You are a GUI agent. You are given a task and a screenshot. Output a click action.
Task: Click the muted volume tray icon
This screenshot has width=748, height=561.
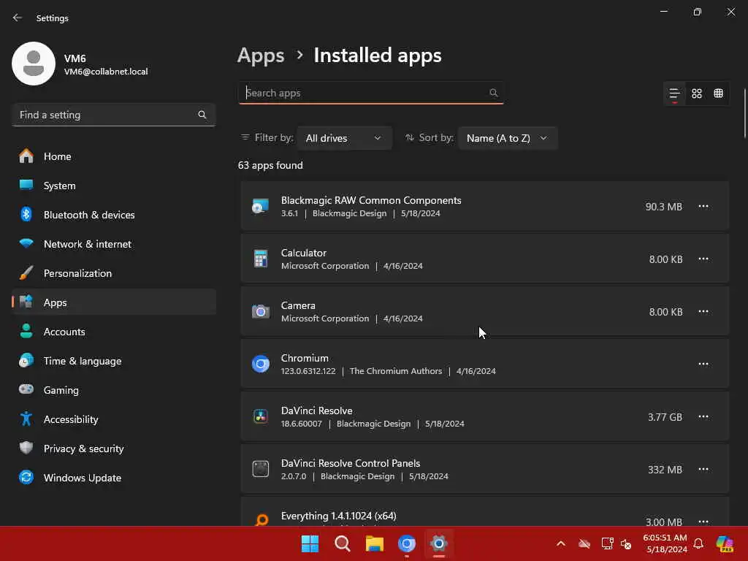pos(626,543)
